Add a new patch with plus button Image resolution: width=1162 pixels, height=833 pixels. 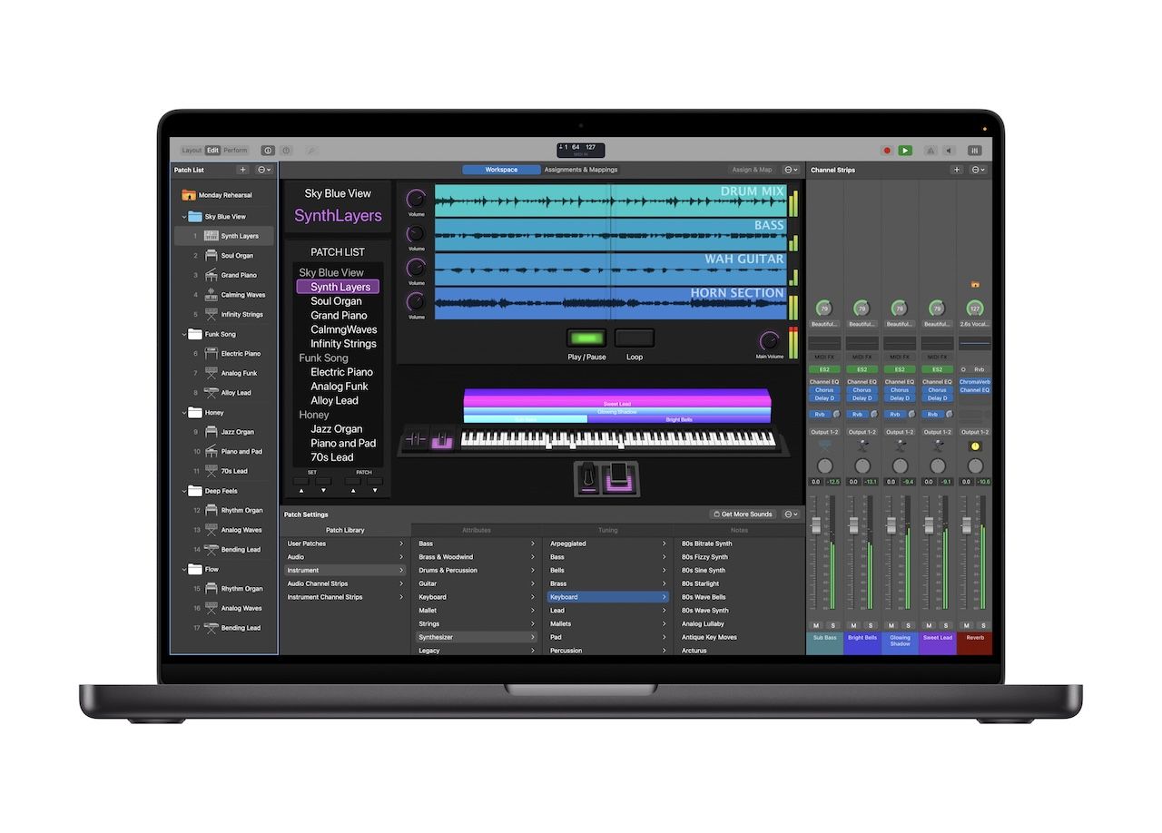(x=242, y=170)
